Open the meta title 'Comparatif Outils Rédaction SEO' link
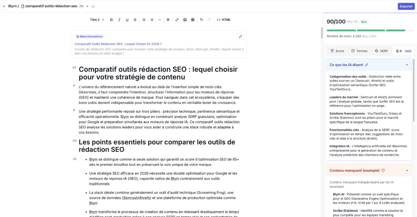Viewport: 417px width, 217px height. (x=118, y=44)
